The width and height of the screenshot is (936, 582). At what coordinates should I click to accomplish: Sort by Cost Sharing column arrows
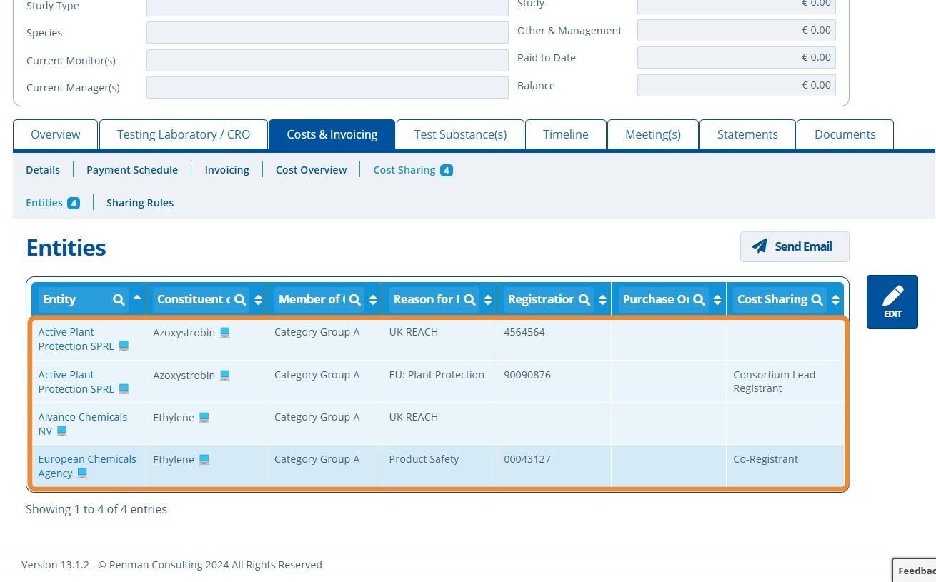coord(835,300)
